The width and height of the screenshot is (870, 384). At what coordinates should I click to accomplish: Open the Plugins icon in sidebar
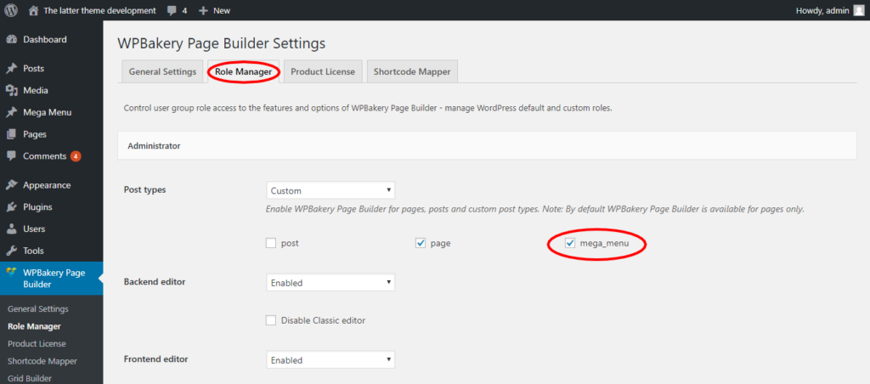[11, 207]
